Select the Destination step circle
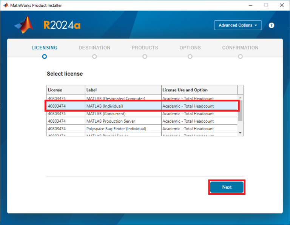Image resolution: width=290 pixels, height=225 pixels. click(x=94, y=56)
